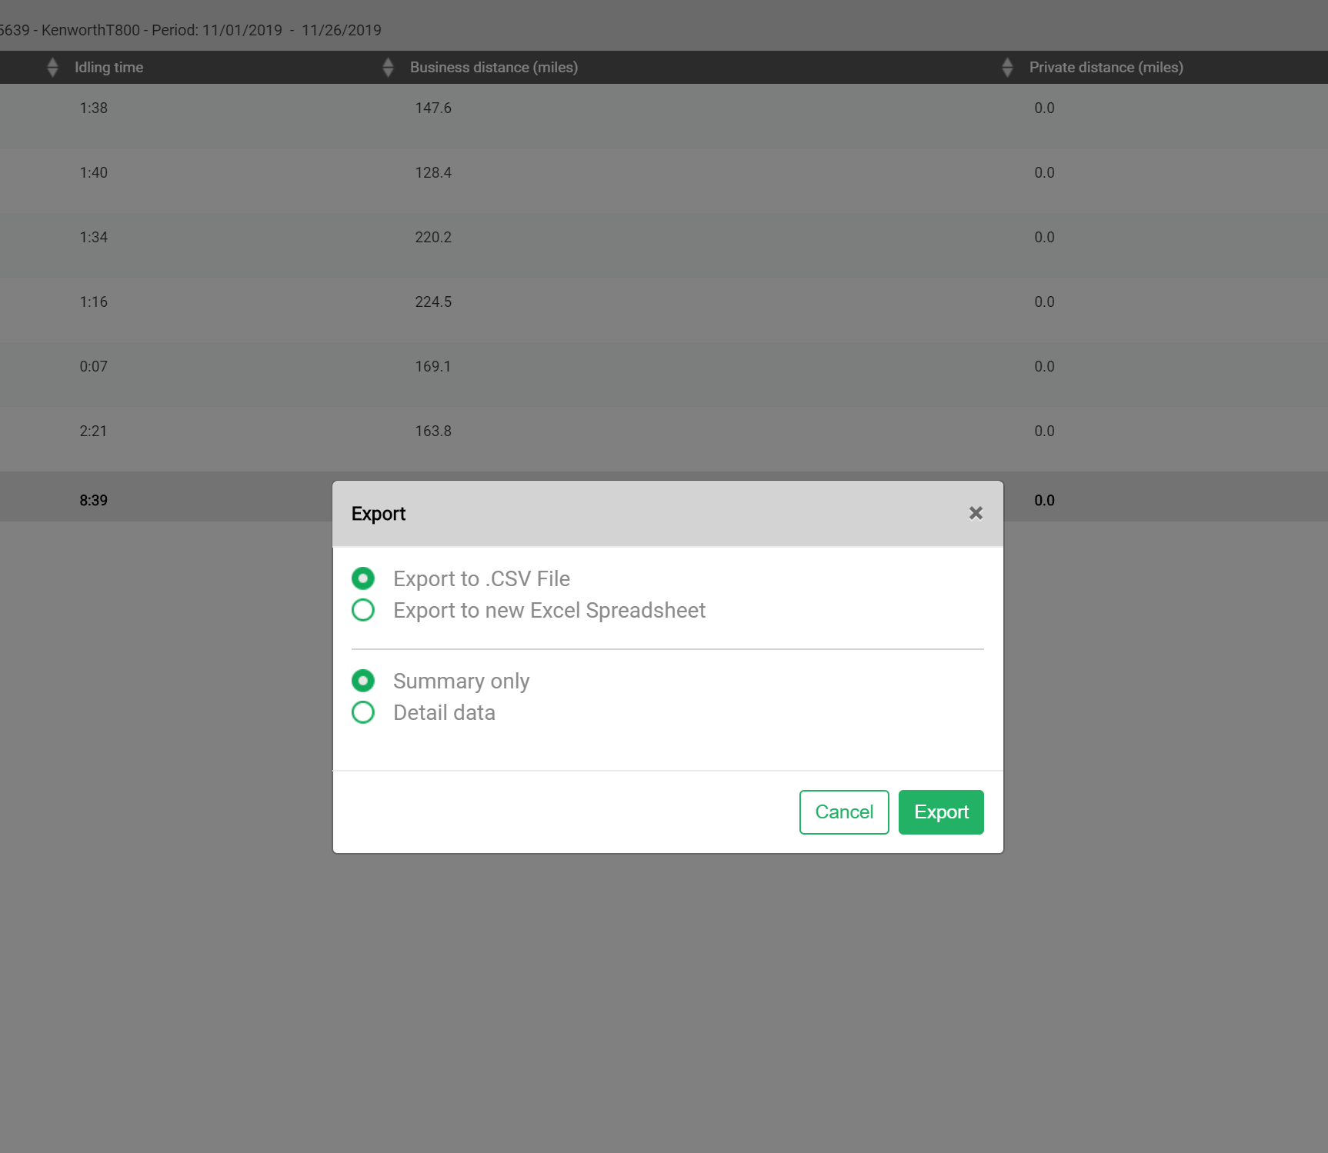Click business distance value 220.2
The image size is (1328, 1153).
coord(433,238)
